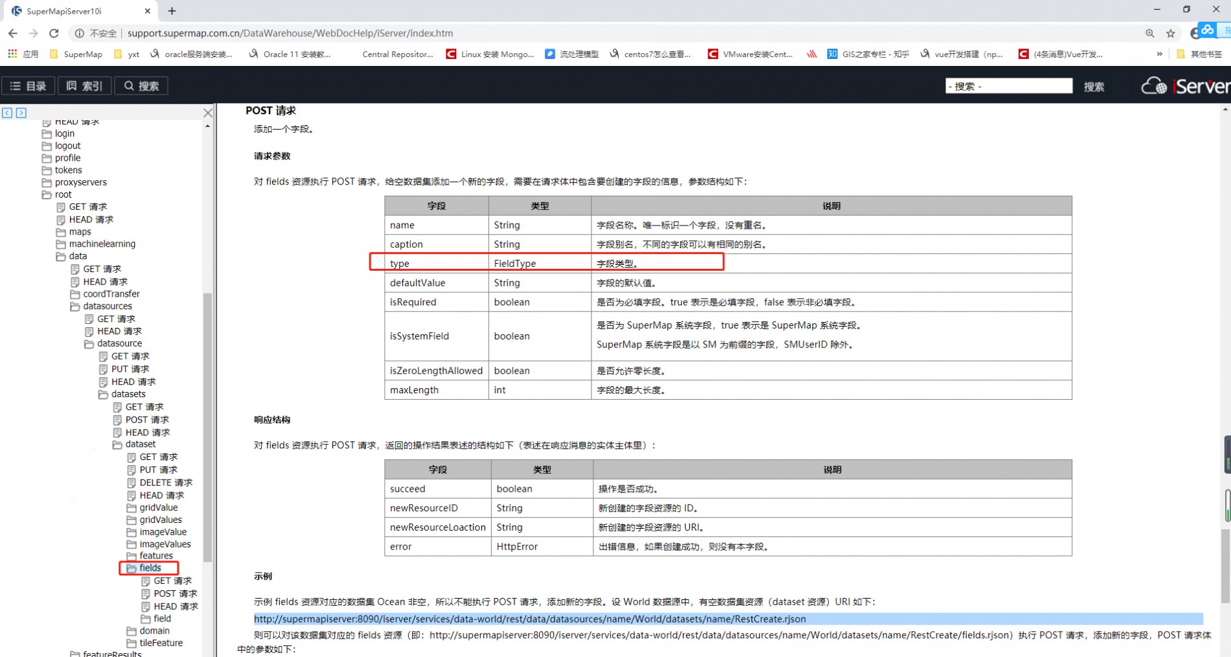
Task: Open coordTransfer folder
Action: 105,294
